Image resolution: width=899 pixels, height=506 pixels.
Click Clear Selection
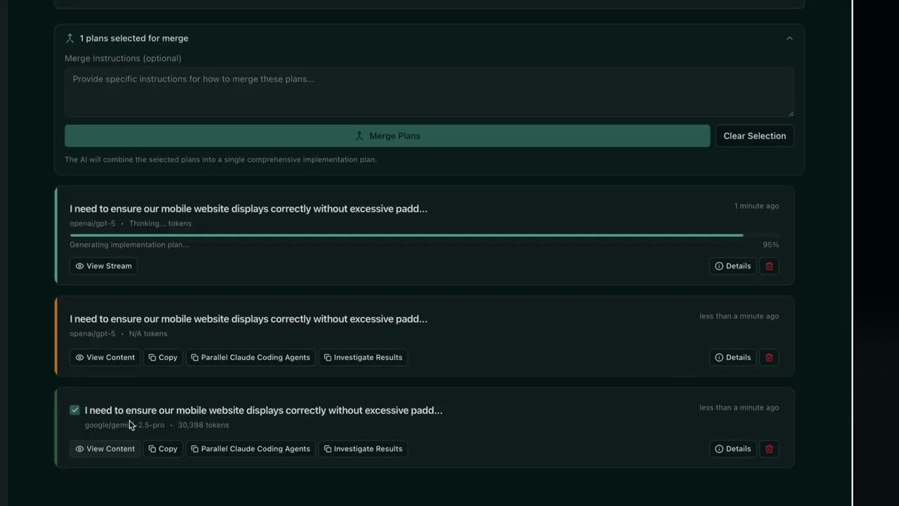tap(754, 136)
